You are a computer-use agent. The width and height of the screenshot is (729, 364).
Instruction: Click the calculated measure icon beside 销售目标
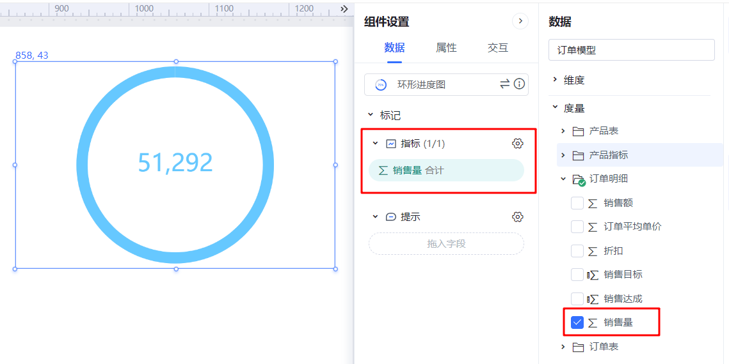[593, 275]
